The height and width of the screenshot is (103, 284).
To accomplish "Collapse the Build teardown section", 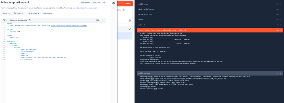I will 210,73.
